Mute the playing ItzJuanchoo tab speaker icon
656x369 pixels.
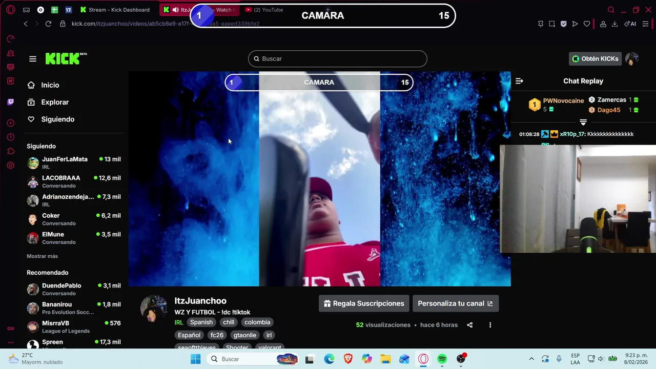(175, 10)
